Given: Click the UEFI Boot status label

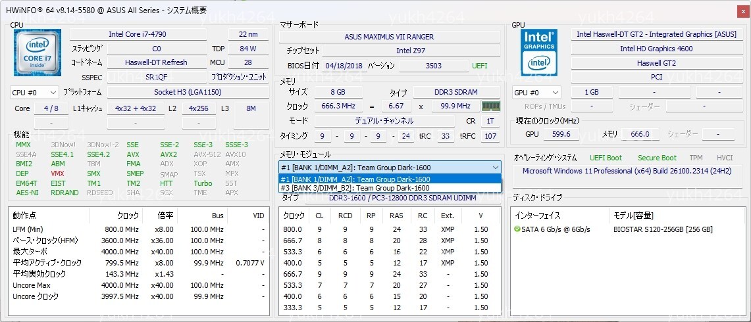Looking at the screenshot, I should pos(606,158).
